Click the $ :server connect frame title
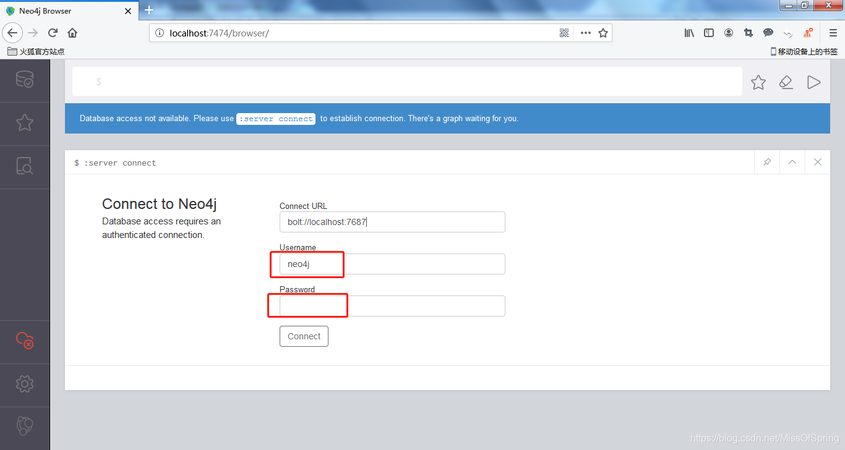The width and height of the screenshot is (845, 450). click(x=115, y=163)
